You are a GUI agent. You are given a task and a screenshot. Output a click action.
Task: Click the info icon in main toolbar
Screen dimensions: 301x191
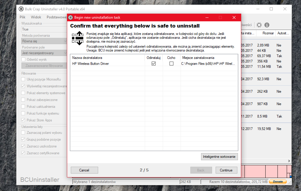pos(267,25)
